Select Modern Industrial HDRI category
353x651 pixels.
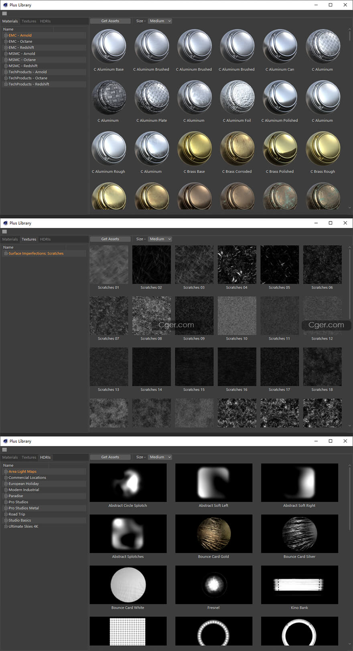tap(24, 490)
